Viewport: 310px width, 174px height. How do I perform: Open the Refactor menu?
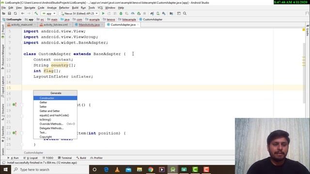[x=64, y=8]
